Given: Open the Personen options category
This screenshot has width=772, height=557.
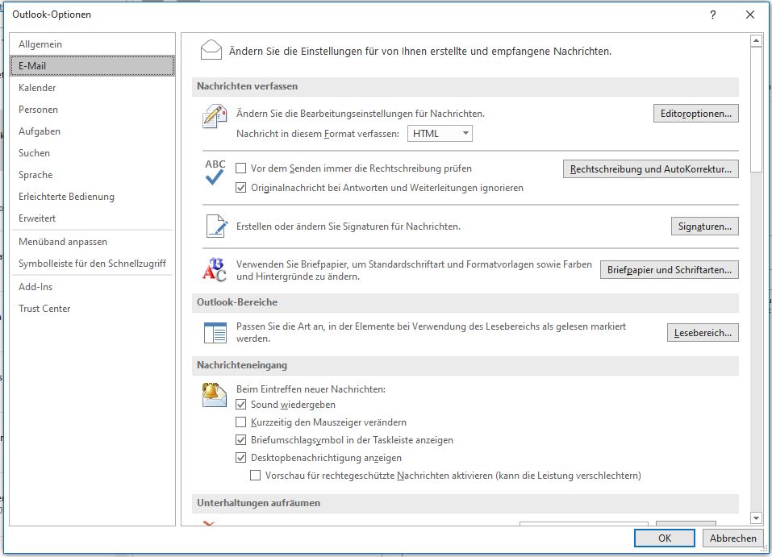Looking at the screenshot, I should tap(93, 110).
